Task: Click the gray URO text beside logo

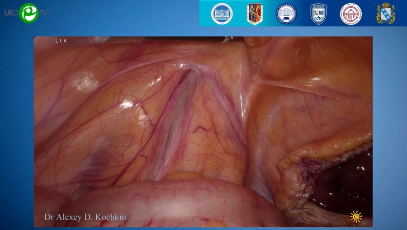Action: click(x=11, y=13)
